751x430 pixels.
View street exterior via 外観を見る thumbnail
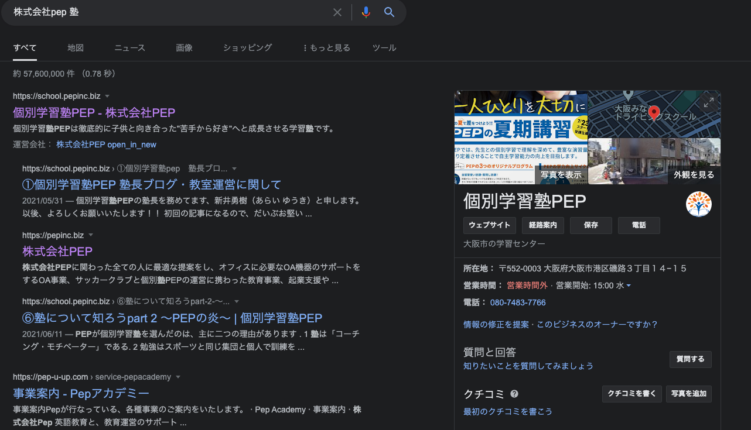(694, 174)
